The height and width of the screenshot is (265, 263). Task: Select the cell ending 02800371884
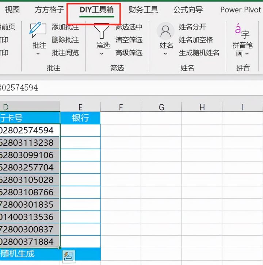30,242
